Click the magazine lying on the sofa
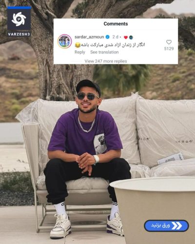The height and width of the screenshot is (244, 195). [x=171, y=159]
